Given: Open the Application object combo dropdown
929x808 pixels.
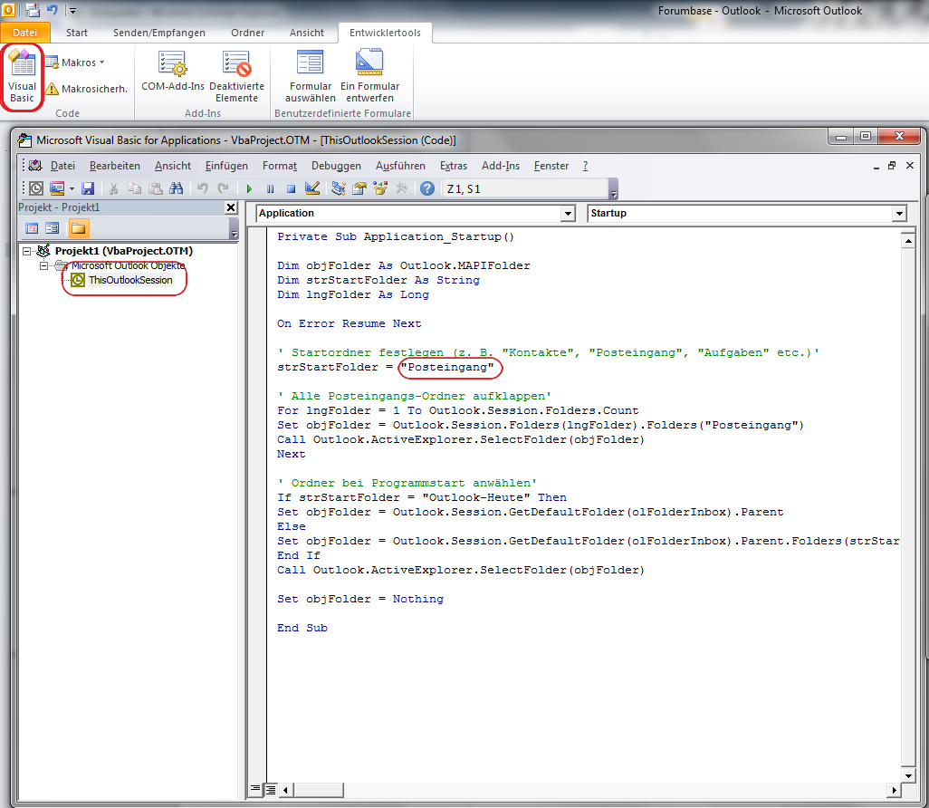Looking at the screenshot, I should click(568, 214).
